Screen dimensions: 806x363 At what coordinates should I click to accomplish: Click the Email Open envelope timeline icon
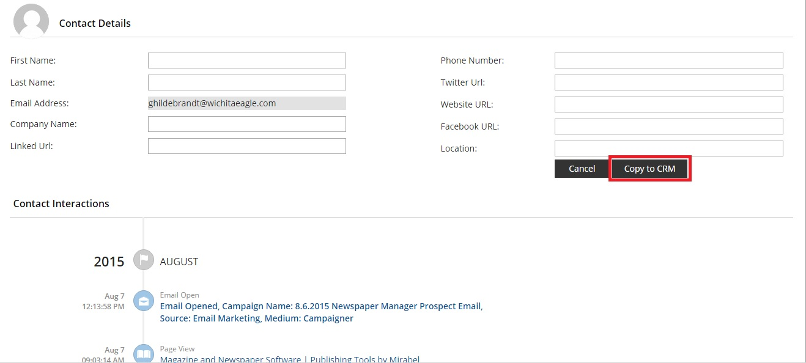[144, 301]
